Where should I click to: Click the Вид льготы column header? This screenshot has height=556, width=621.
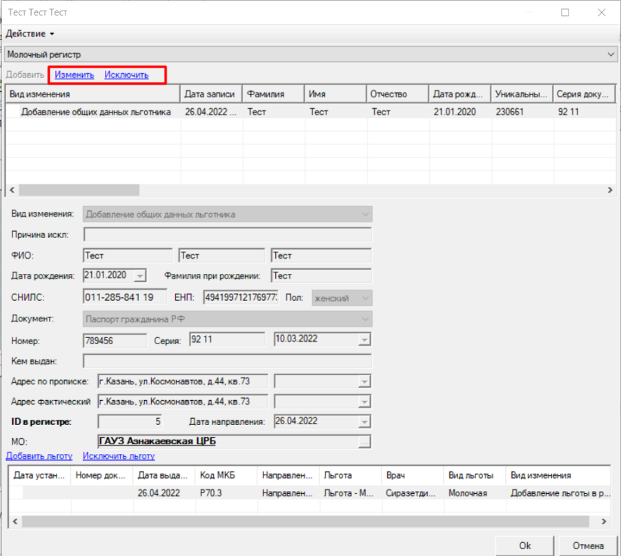coord(475,475)
